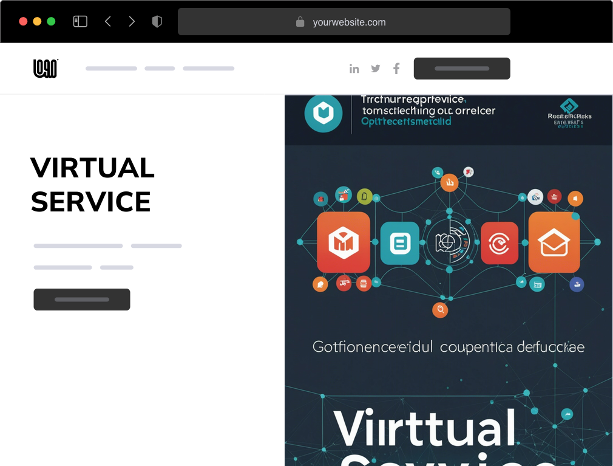This screenshot has width=613, height=466.
Task: Go forward with the right chevron
Action: tap(132, 21)
